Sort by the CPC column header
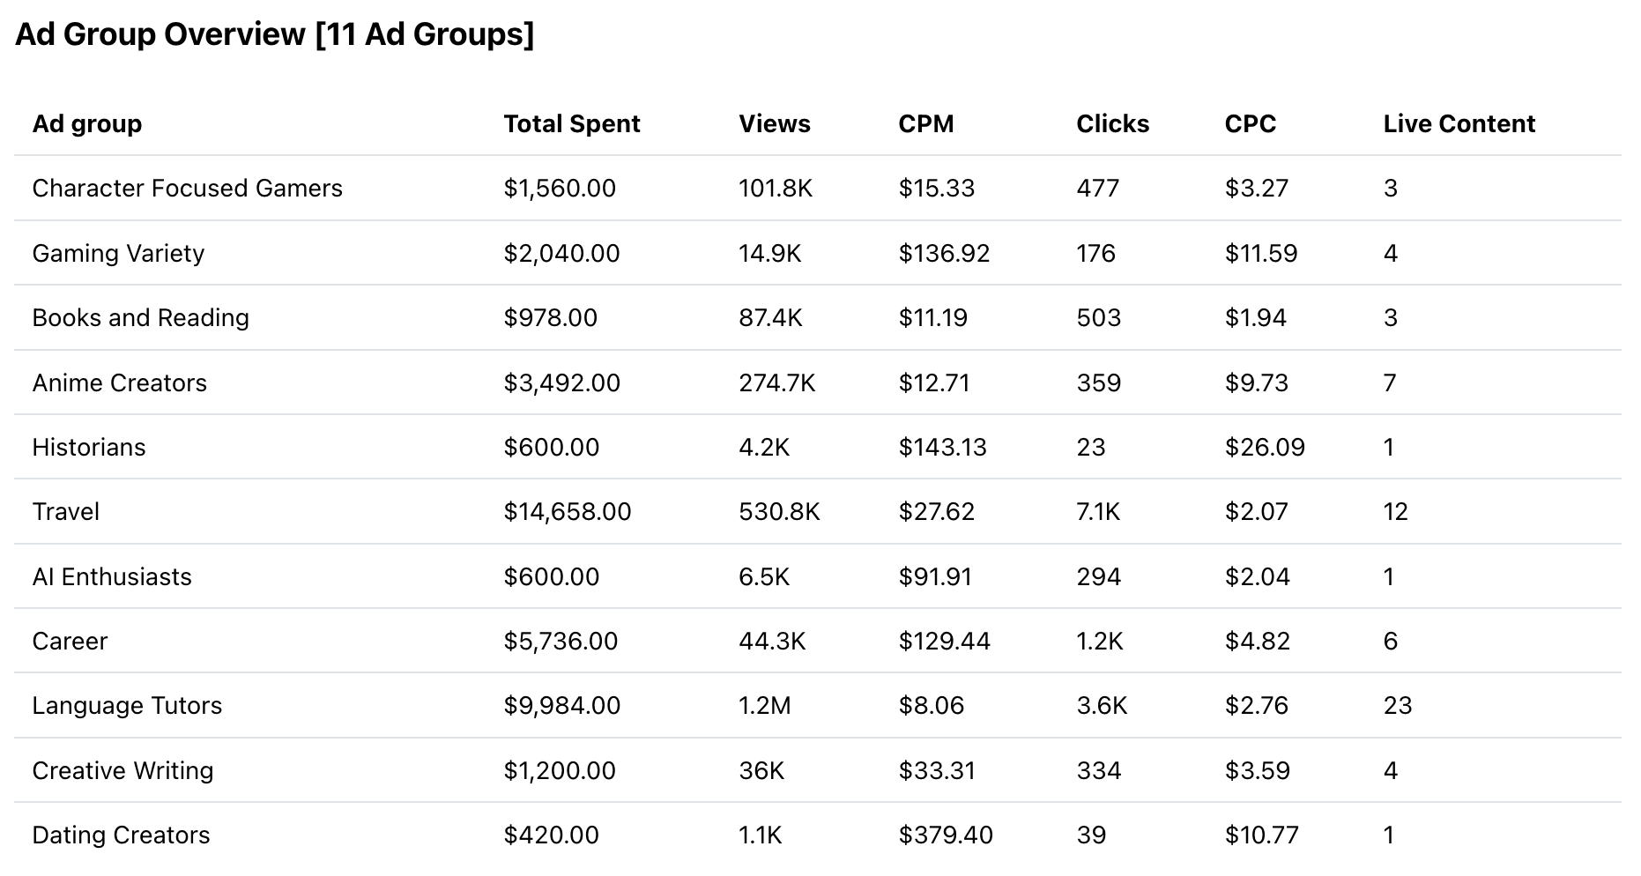Image resolution: width=1641 pixels, height=876 pixels. coord(1250,124)
